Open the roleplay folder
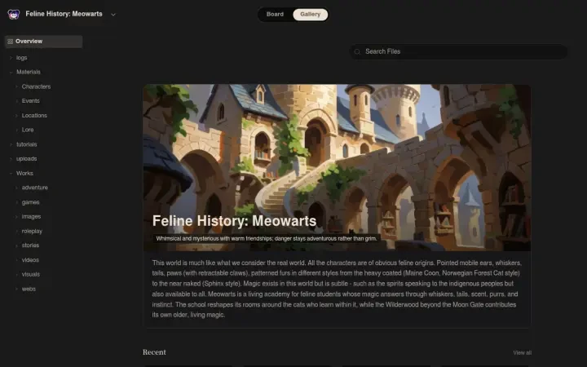587x367 pixels. click(32, 231)
